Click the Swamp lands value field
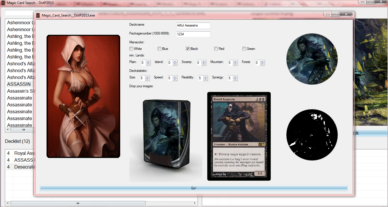 click(x=199, y=63)
